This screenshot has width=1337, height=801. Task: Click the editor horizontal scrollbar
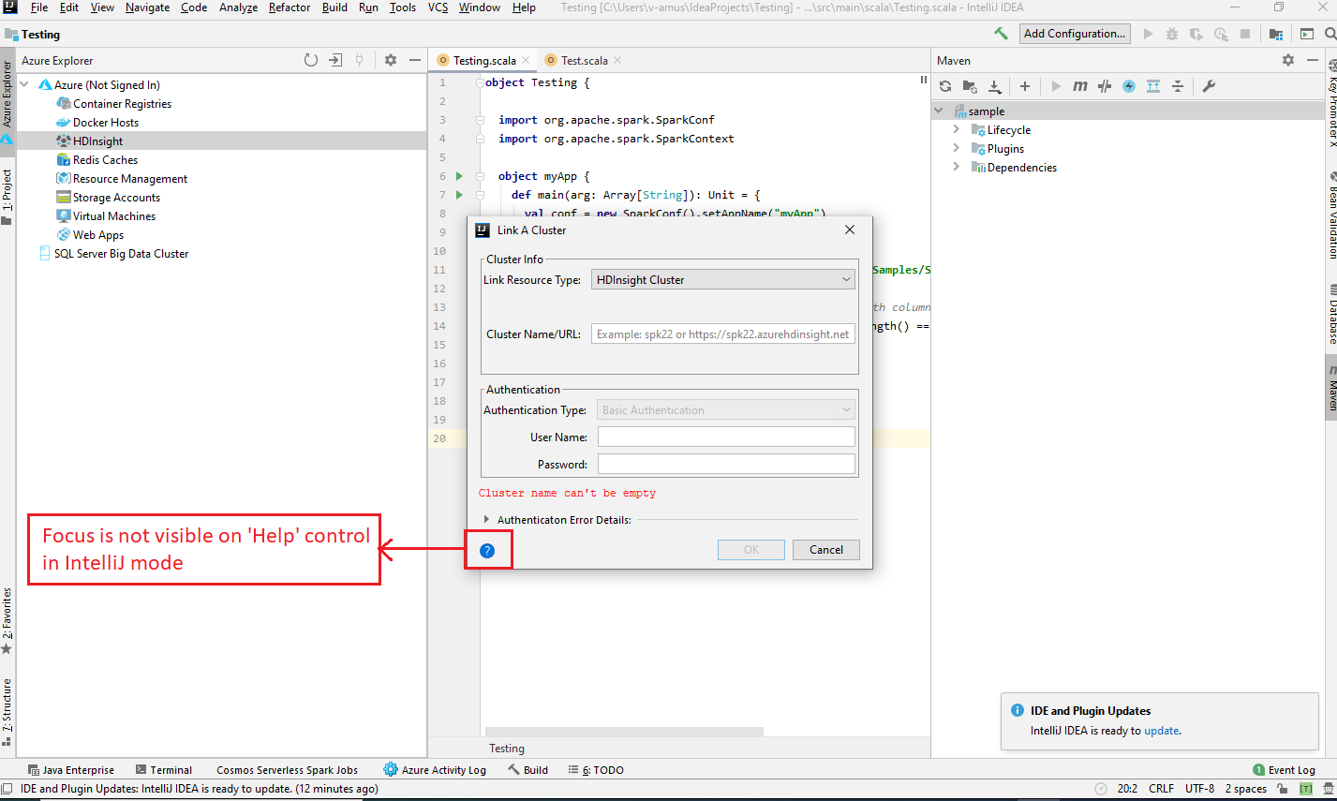pos(625,732)
